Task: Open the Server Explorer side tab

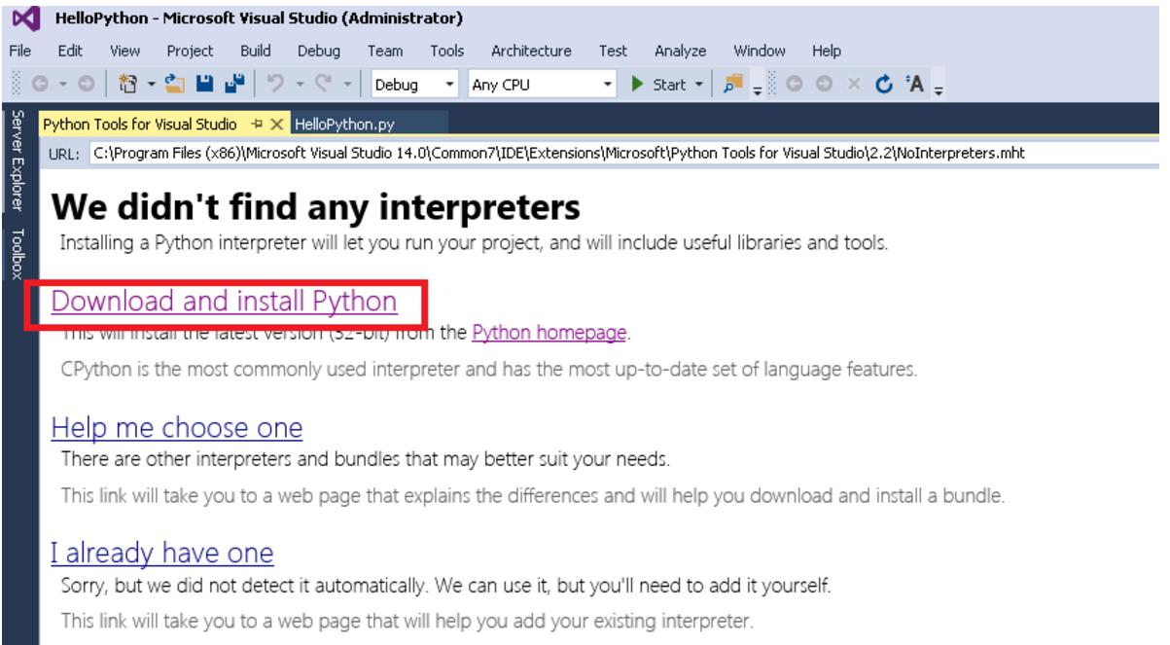Action: [x=17, y=161]
